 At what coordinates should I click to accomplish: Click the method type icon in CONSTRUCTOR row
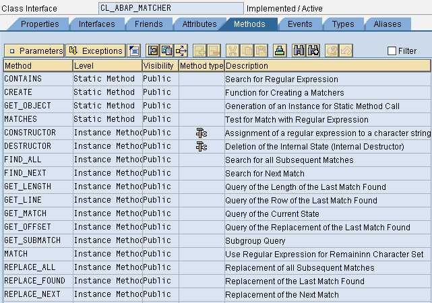click(202, 133)
